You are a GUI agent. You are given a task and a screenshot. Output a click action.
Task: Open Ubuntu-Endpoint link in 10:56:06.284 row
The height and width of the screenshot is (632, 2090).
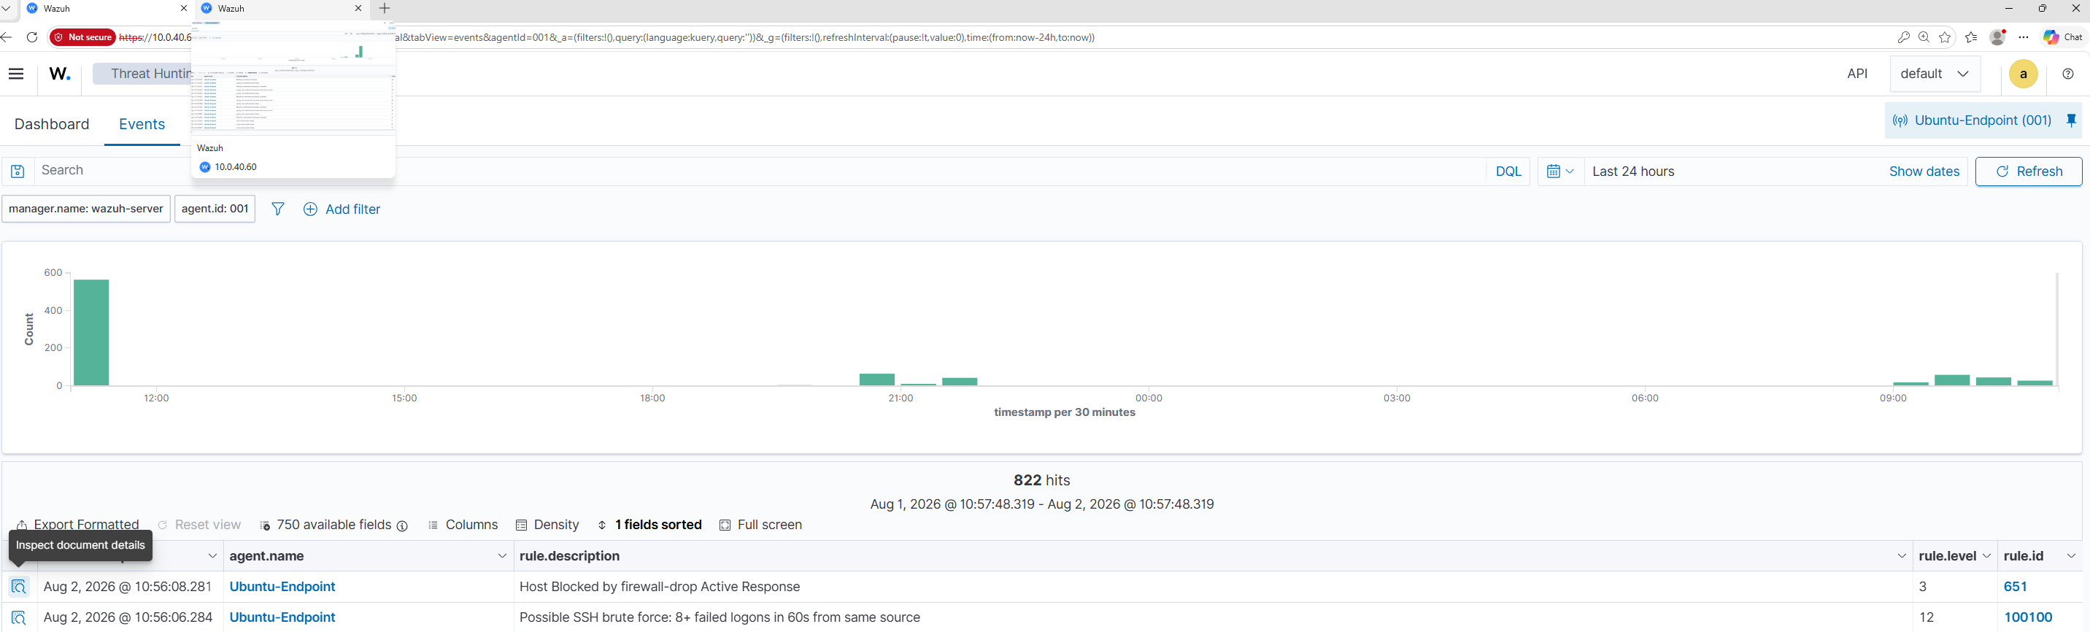[x=282, y=617]
